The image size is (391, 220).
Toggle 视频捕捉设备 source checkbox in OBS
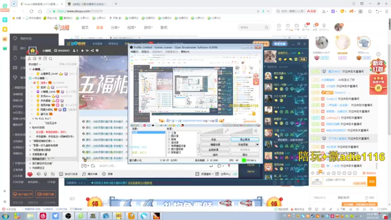(169, 146)
